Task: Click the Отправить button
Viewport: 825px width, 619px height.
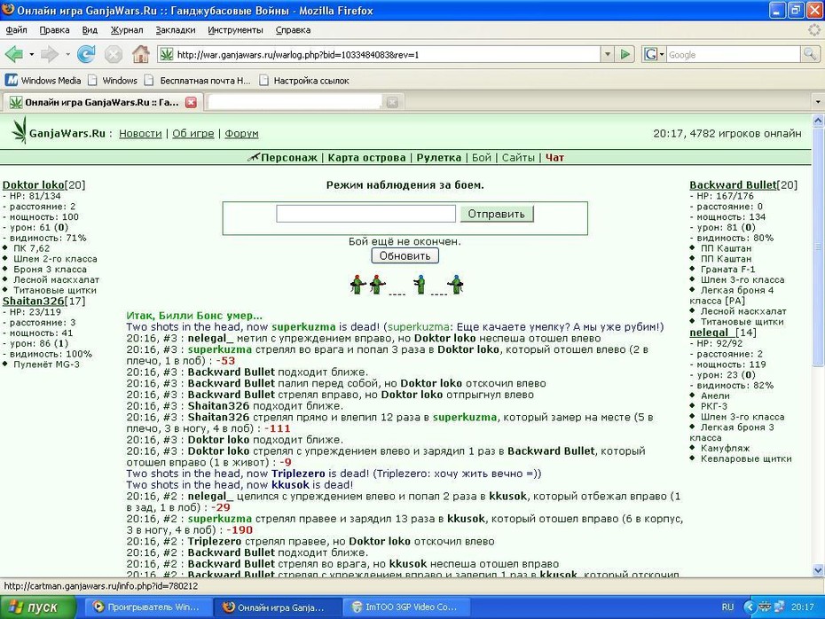Action: [497, 214]
